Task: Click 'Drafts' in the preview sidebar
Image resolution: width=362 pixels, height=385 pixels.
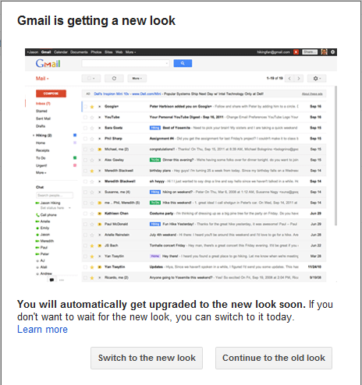Action: click(x=41, y=126)
